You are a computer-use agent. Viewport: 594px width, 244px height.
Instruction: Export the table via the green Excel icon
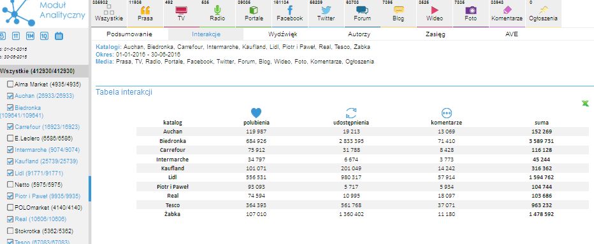[x=585, y=103]
